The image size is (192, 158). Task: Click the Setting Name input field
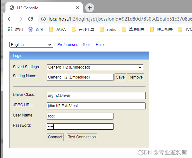80,77
